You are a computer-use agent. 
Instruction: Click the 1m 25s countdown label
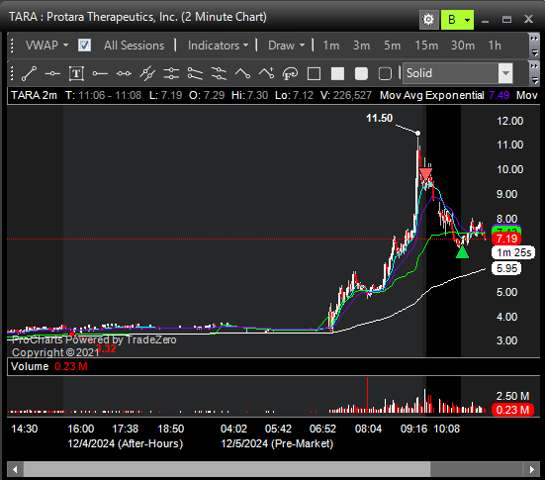pos(513,252)
